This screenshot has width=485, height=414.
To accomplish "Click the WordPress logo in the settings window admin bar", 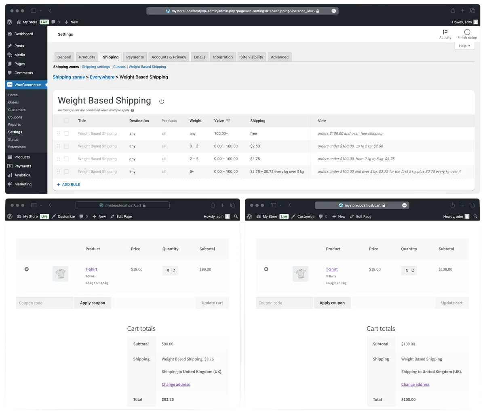I will pos(10,22).
